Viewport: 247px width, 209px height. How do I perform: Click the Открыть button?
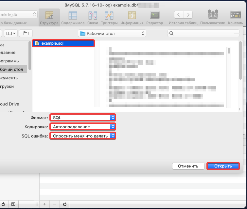(223, 166)
